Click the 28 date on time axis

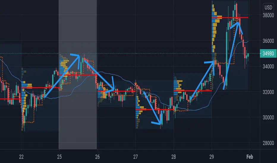click(x=174, y=157)
